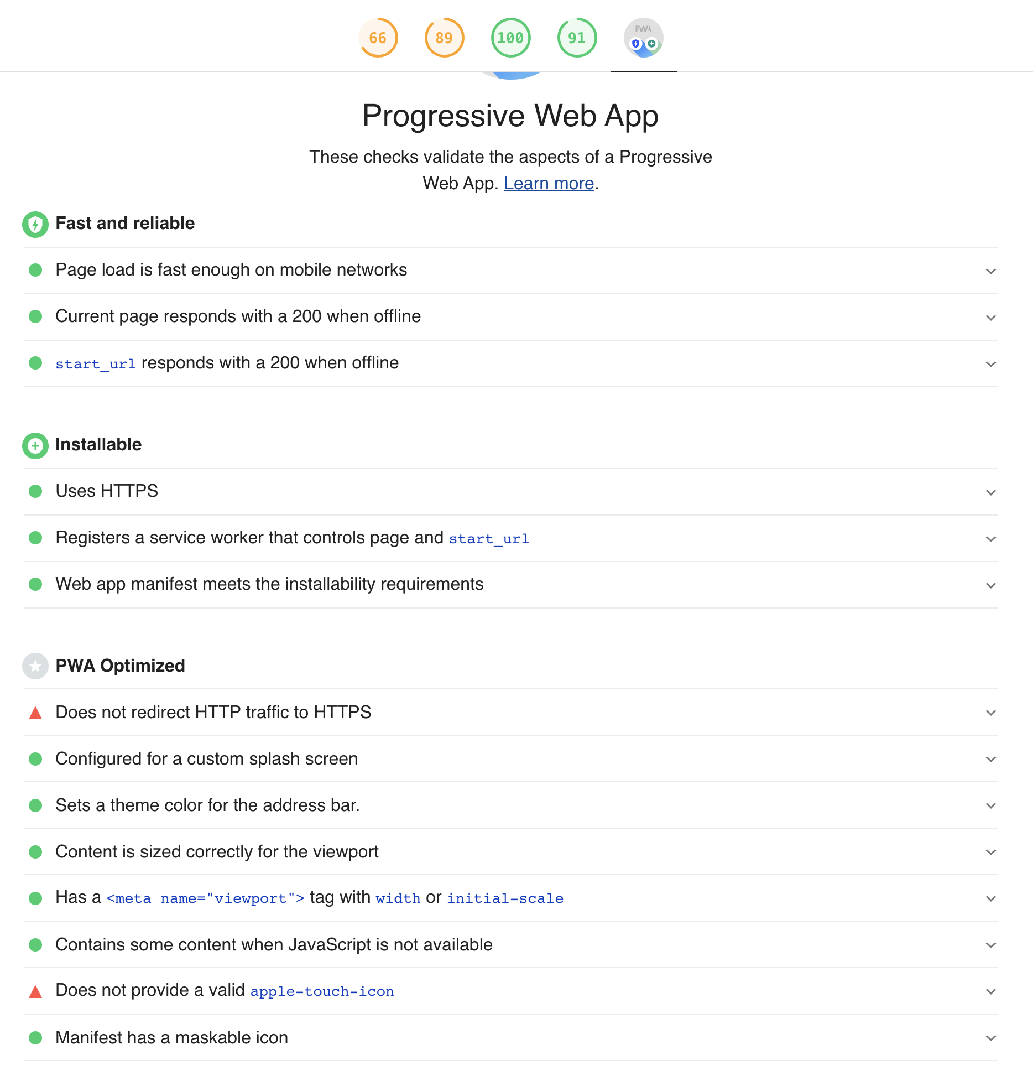Jump to the 100 score gauge
This screenshot has height=1081, width=1033.
point(511,38)
